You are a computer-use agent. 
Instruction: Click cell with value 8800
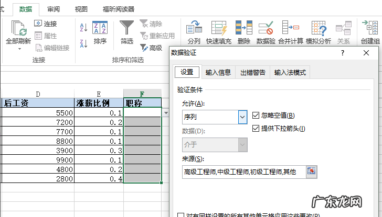38,141
